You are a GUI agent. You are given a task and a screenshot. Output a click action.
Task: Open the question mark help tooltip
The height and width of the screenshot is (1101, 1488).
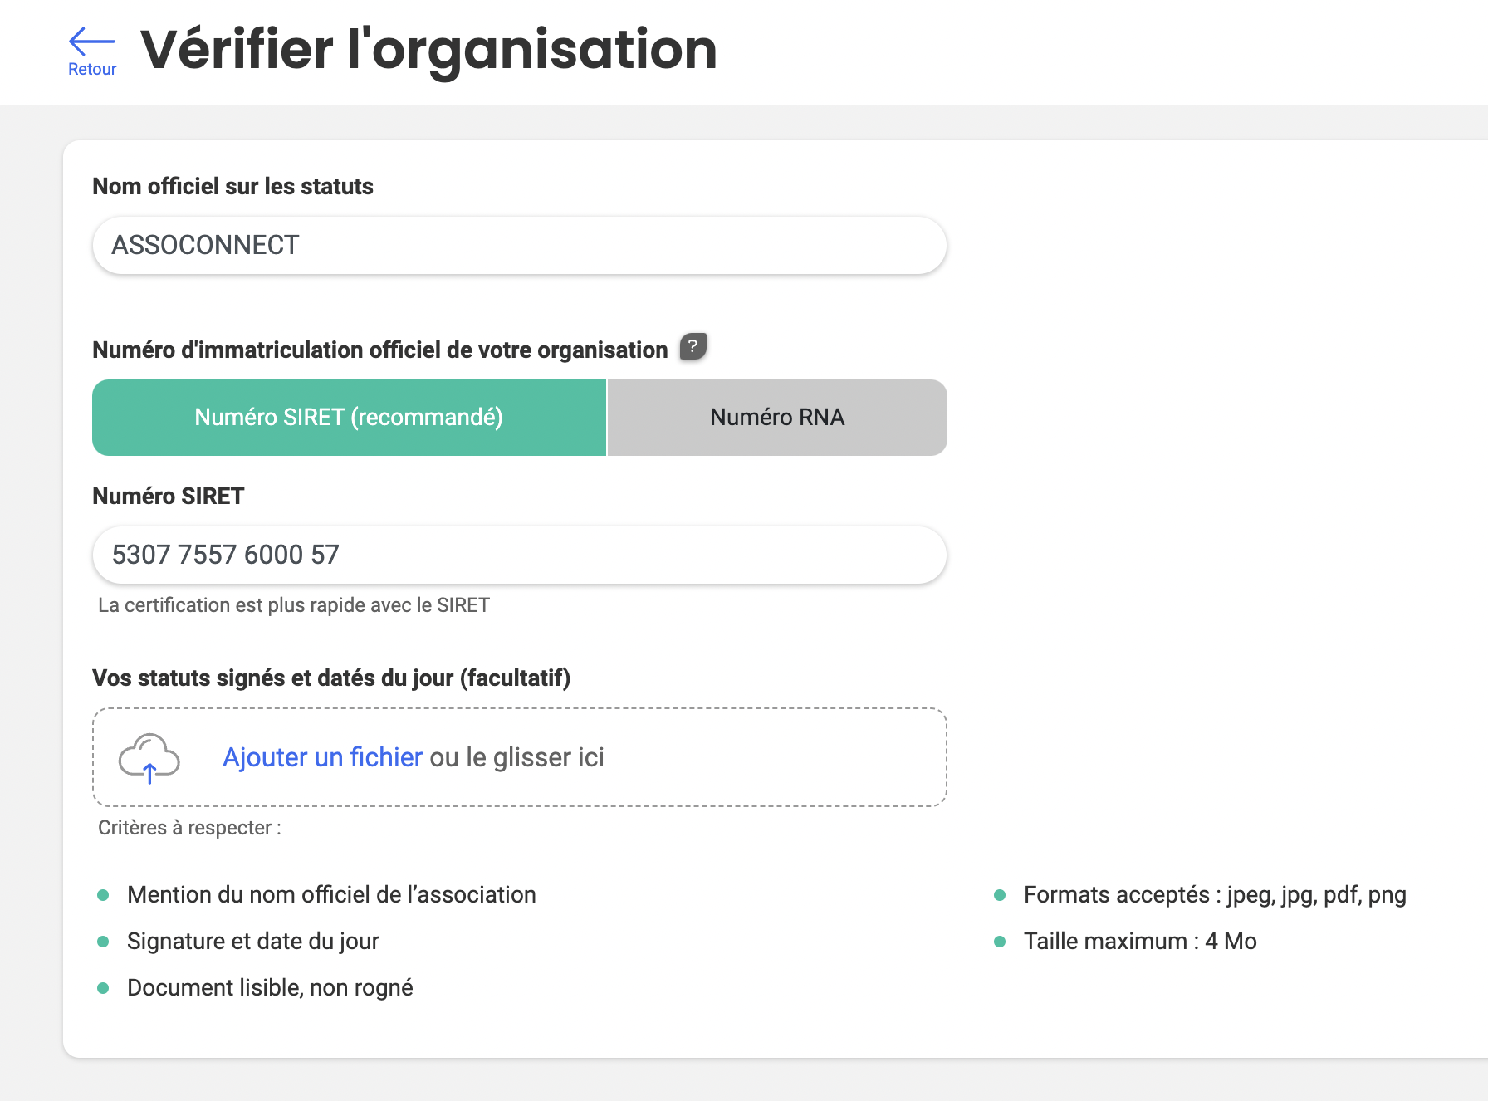[x=693, y=346]
